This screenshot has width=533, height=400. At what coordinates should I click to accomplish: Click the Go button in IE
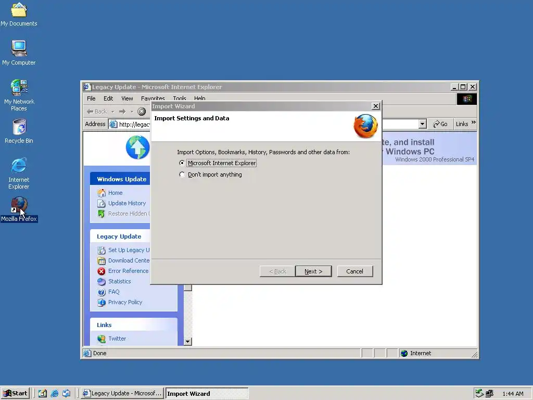tap(440, 124)
